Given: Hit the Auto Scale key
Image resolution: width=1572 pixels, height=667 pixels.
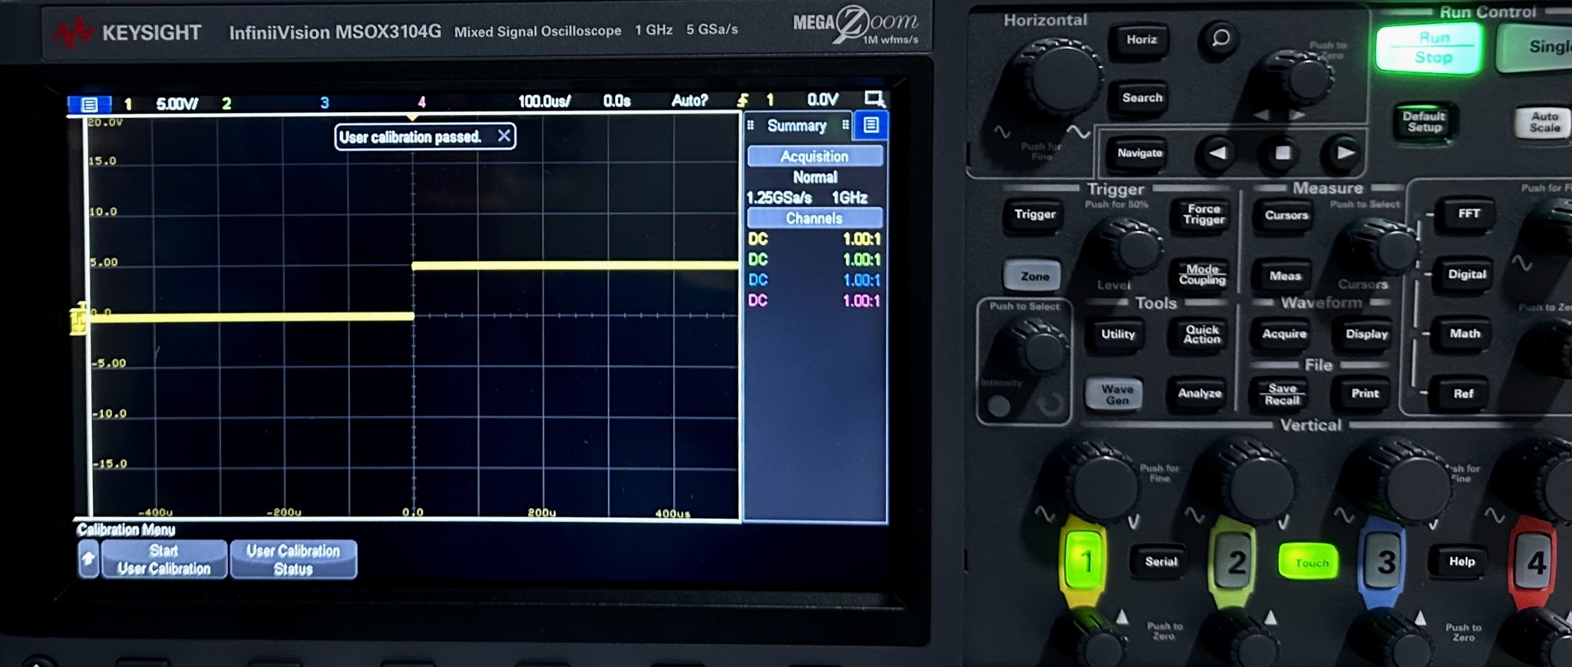Looking at the screenshot, I should click(x=1543, y=121).
